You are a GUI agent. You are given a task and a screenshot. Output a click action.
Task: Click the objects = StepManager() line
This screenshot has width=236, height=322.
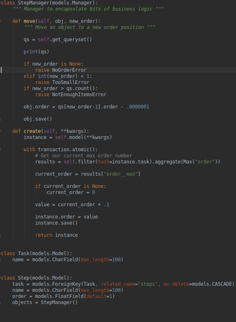pos(45,302)
